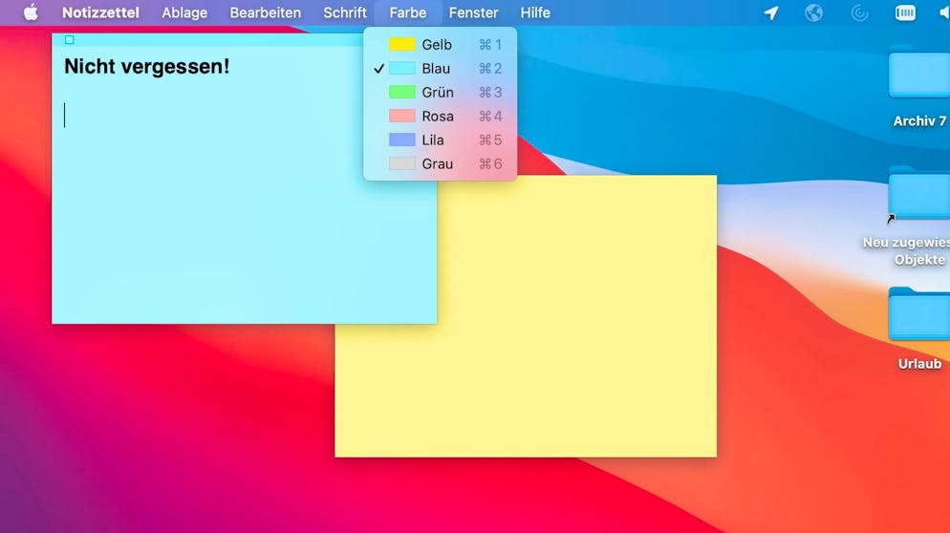This screenshot has width=950, height=533.
Task: Click the yellow sticky note
Action: [x=573, y=363]
